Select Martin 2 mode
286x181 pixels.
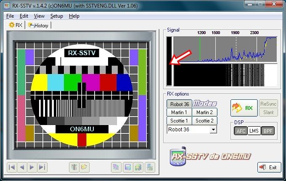point(204,112)
